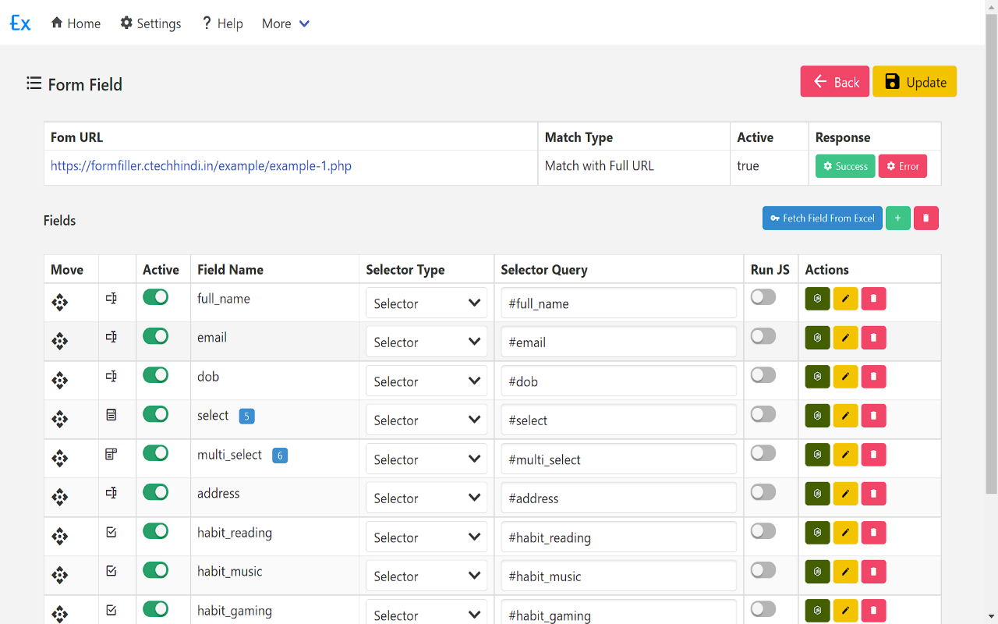Turn off Active switch for multi_select
This screenshot has width=998, height=624.
[155, 453]
